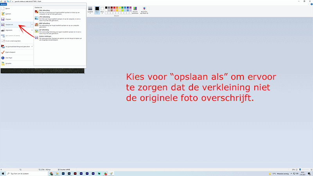313x176 pixels.
Task: Click the Windows Start button
Action: (3, 174)
